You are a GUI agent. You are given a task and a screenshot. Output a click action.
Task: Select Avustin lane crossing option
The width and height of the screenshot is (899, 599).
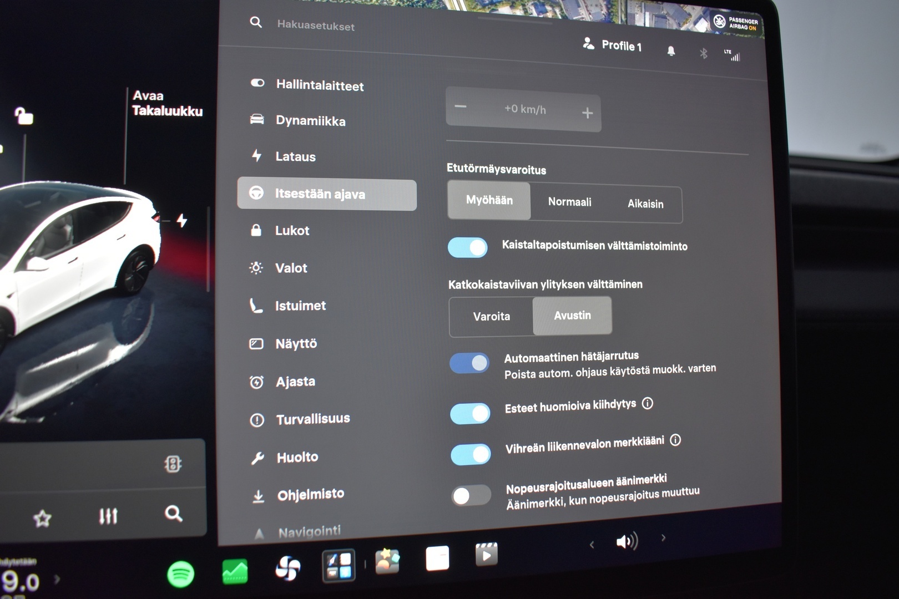(572, 316)
